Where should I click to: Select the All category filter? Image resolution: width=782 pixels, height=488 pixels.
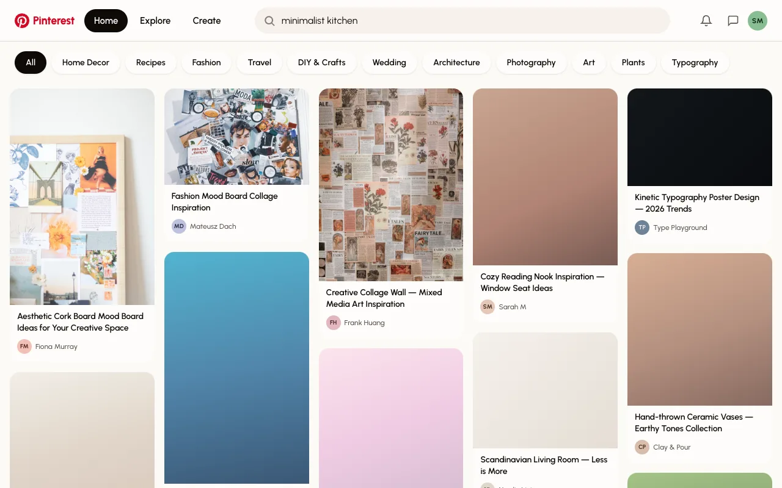click(30, 62)
